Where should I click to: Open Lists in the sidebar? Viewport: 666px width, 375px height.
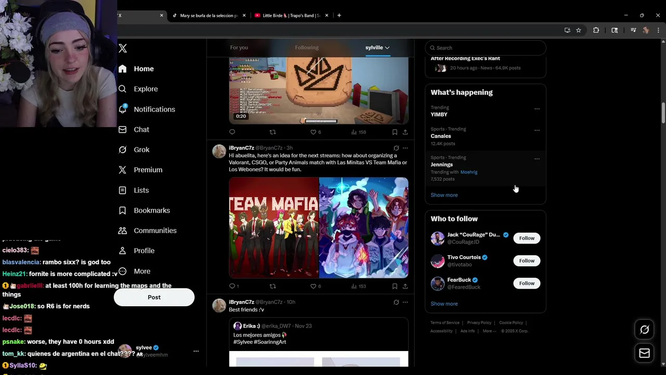[134, 190]
